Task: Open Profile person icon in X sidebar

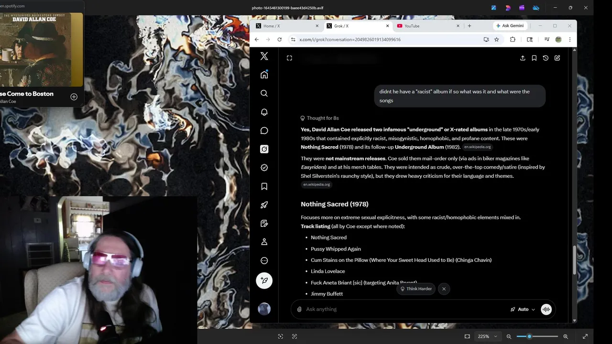Action: [x=264, y=242]
